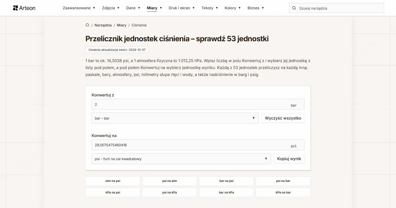The height and width of the screenshot is (208, 396).
Task: Select the bar na psi shortcut
Action: [x=226, y=181]
